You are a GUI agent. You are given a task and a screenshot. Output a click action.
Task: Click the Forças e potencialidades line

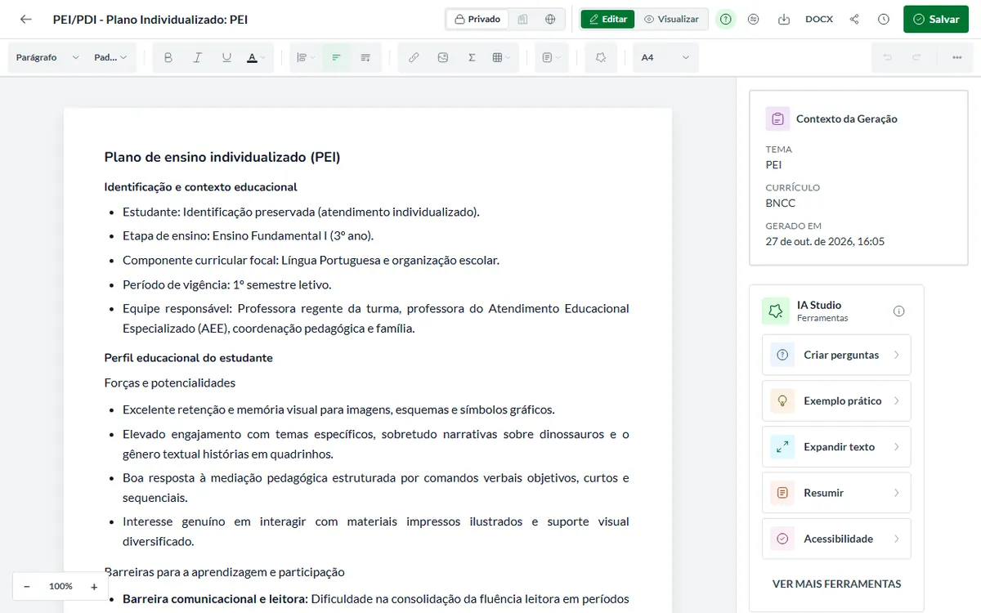pos(170,383)
